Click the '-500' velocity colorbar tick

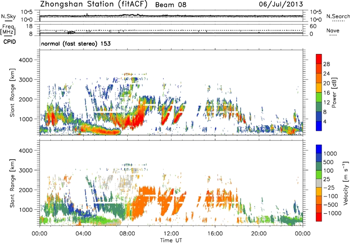(x=331, y=204)
